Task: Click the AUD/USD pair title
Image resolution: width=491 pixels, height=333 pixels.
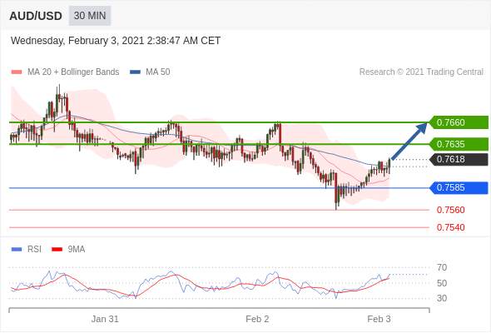Action: [x=36, y=16]
